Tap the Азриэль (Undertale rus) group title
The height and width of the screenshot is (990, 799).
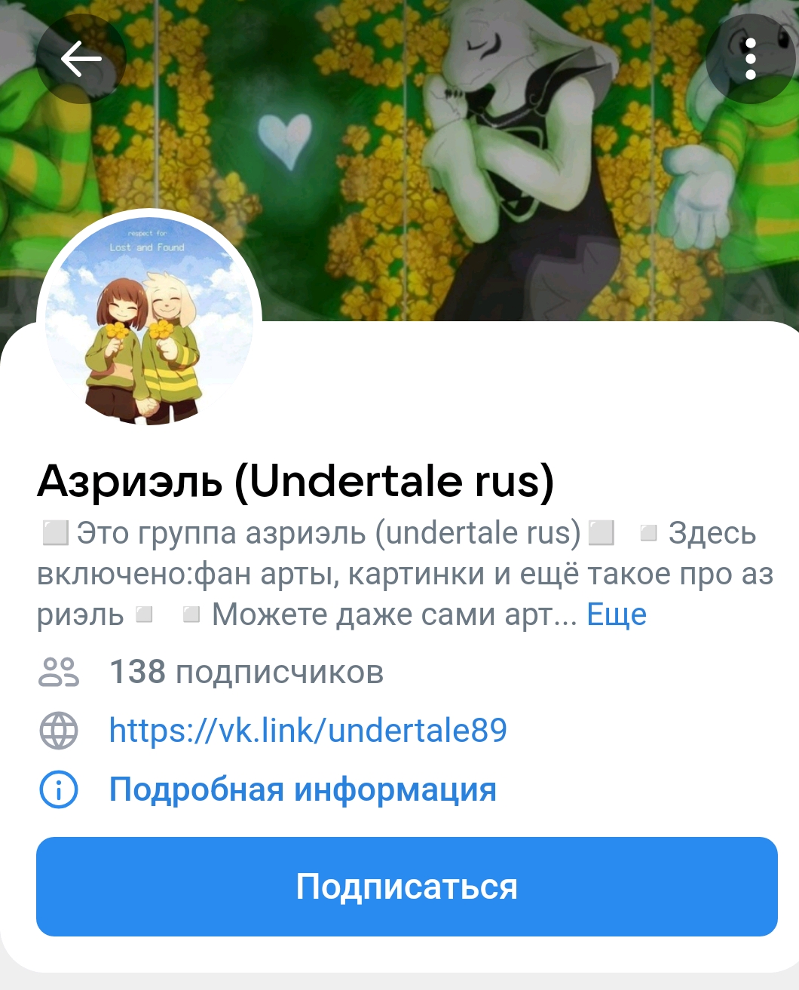(x=295, y=481)
